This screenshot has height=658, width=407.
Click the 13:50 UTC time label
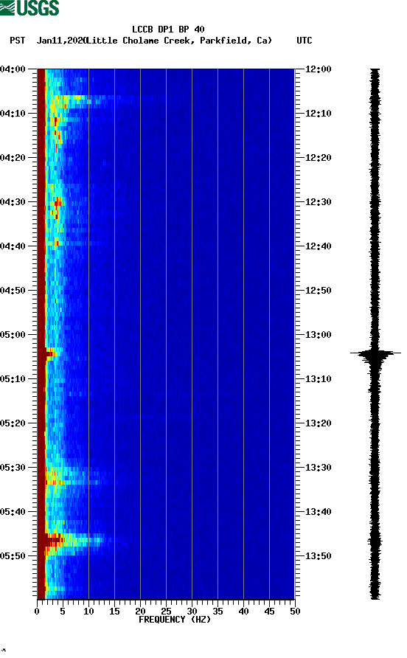(x=318, y=556)
